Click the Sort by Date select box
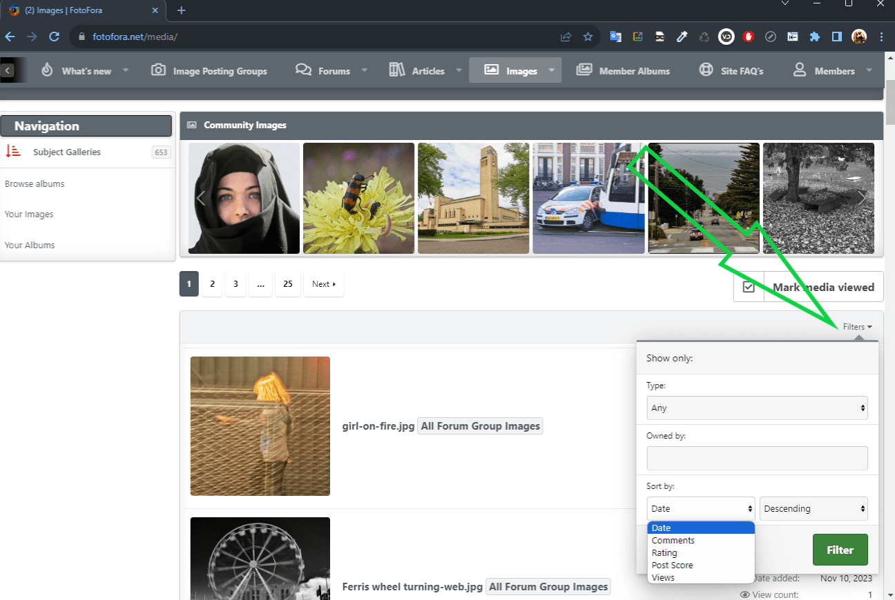 coord(701,508)
